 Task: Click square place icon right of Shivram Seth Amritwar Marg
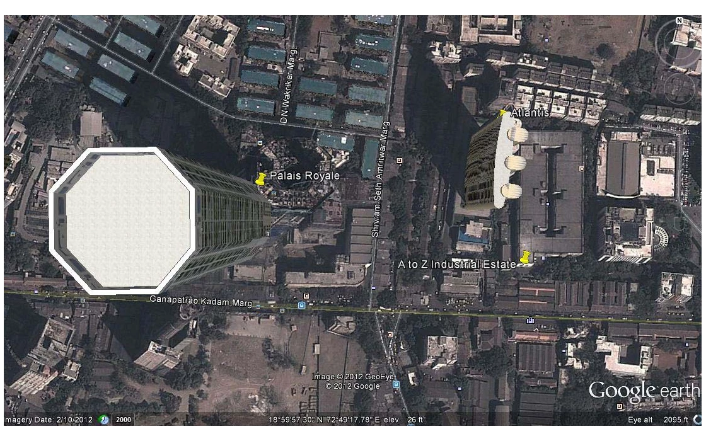pos(400,161)
